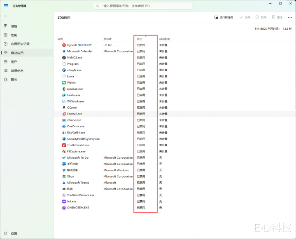Click the OneDrive.exe cloud icon

(x=64, y=127)
